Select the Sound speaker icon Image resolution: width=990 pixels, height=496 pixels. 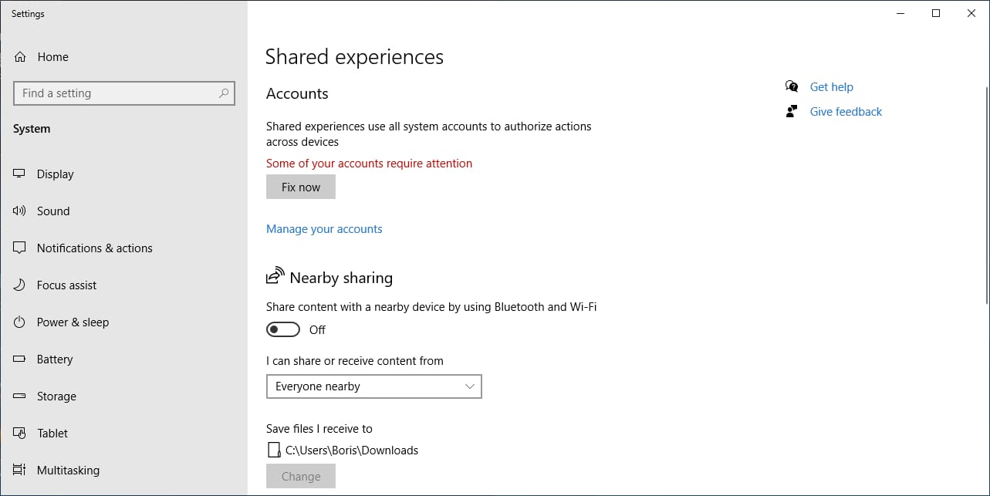(20, 211)
